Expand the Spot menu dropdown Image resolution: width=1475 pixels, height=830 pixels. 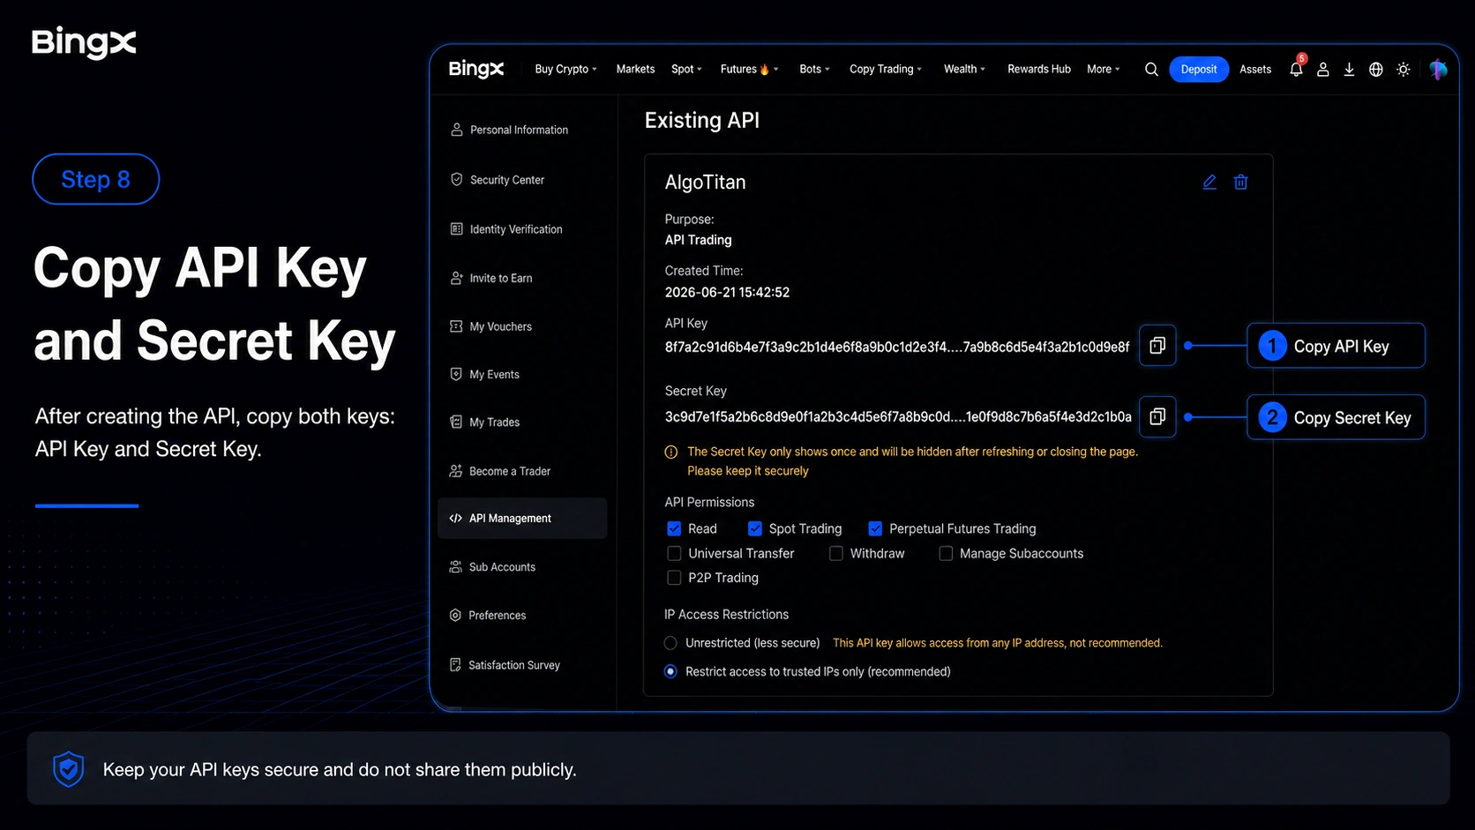pos(686,69)
